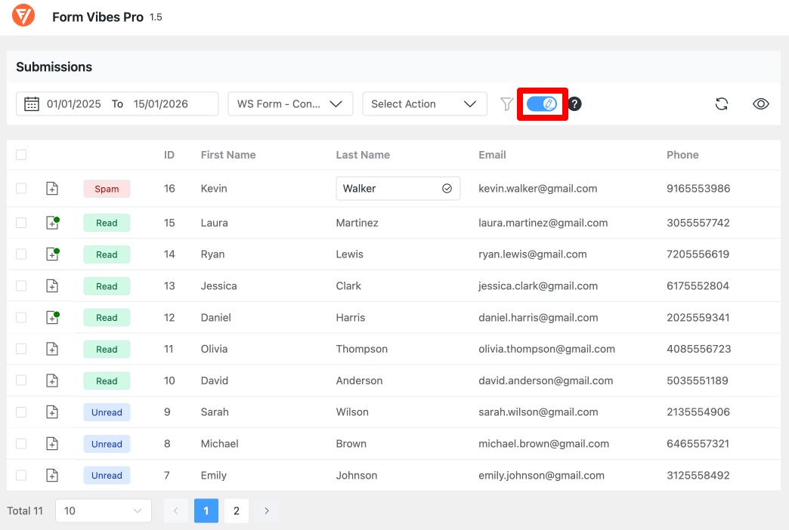This screenshot has height=530, width=789.
Task: Click the refresh submissions icon
Action: pos(721,103)
